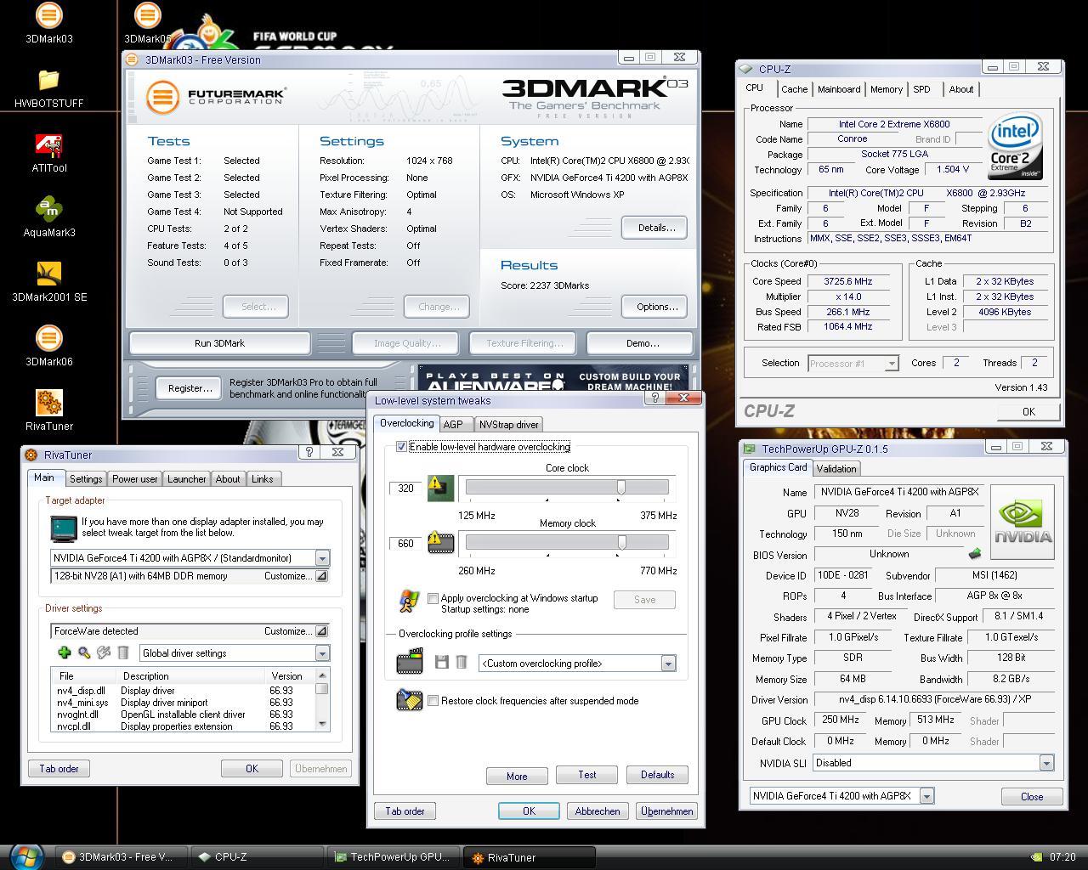Screen dimensions: 1088x870
Task: Click the edit preset icon in Driver settings
Action: click(x=104, y=652)
